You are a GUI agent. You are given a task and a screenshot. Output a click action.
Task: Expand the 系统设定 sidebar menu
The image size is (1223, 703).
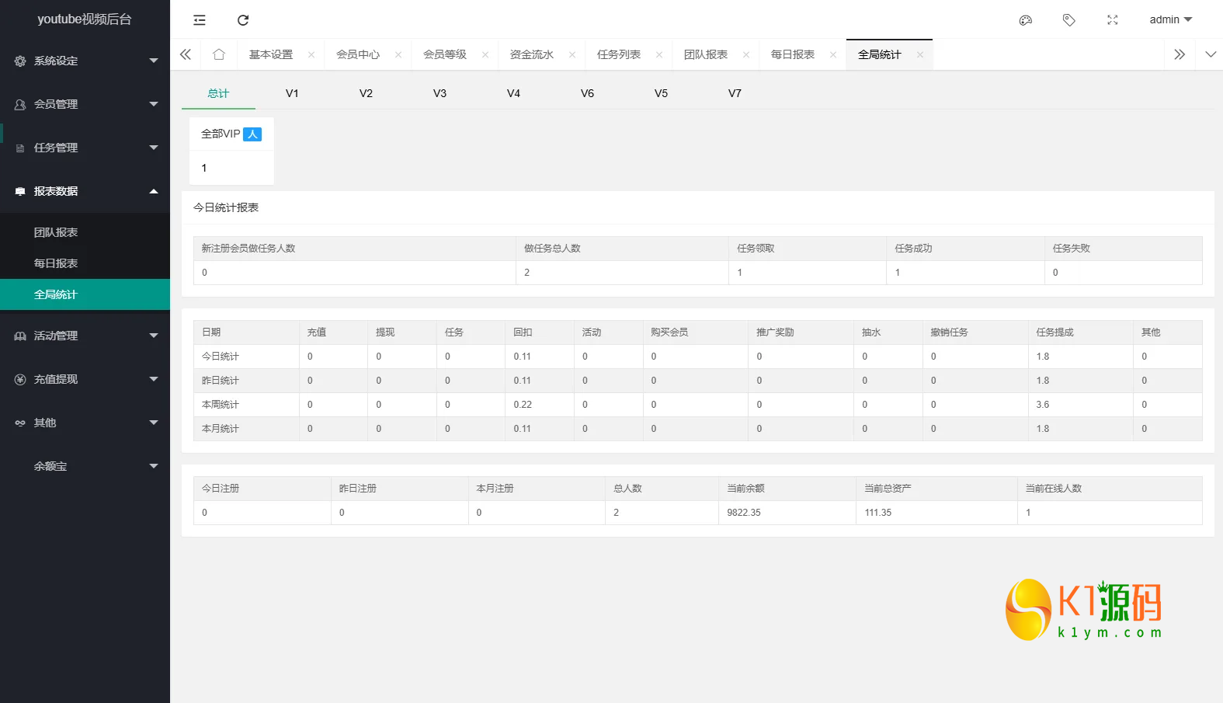(85, 61)
